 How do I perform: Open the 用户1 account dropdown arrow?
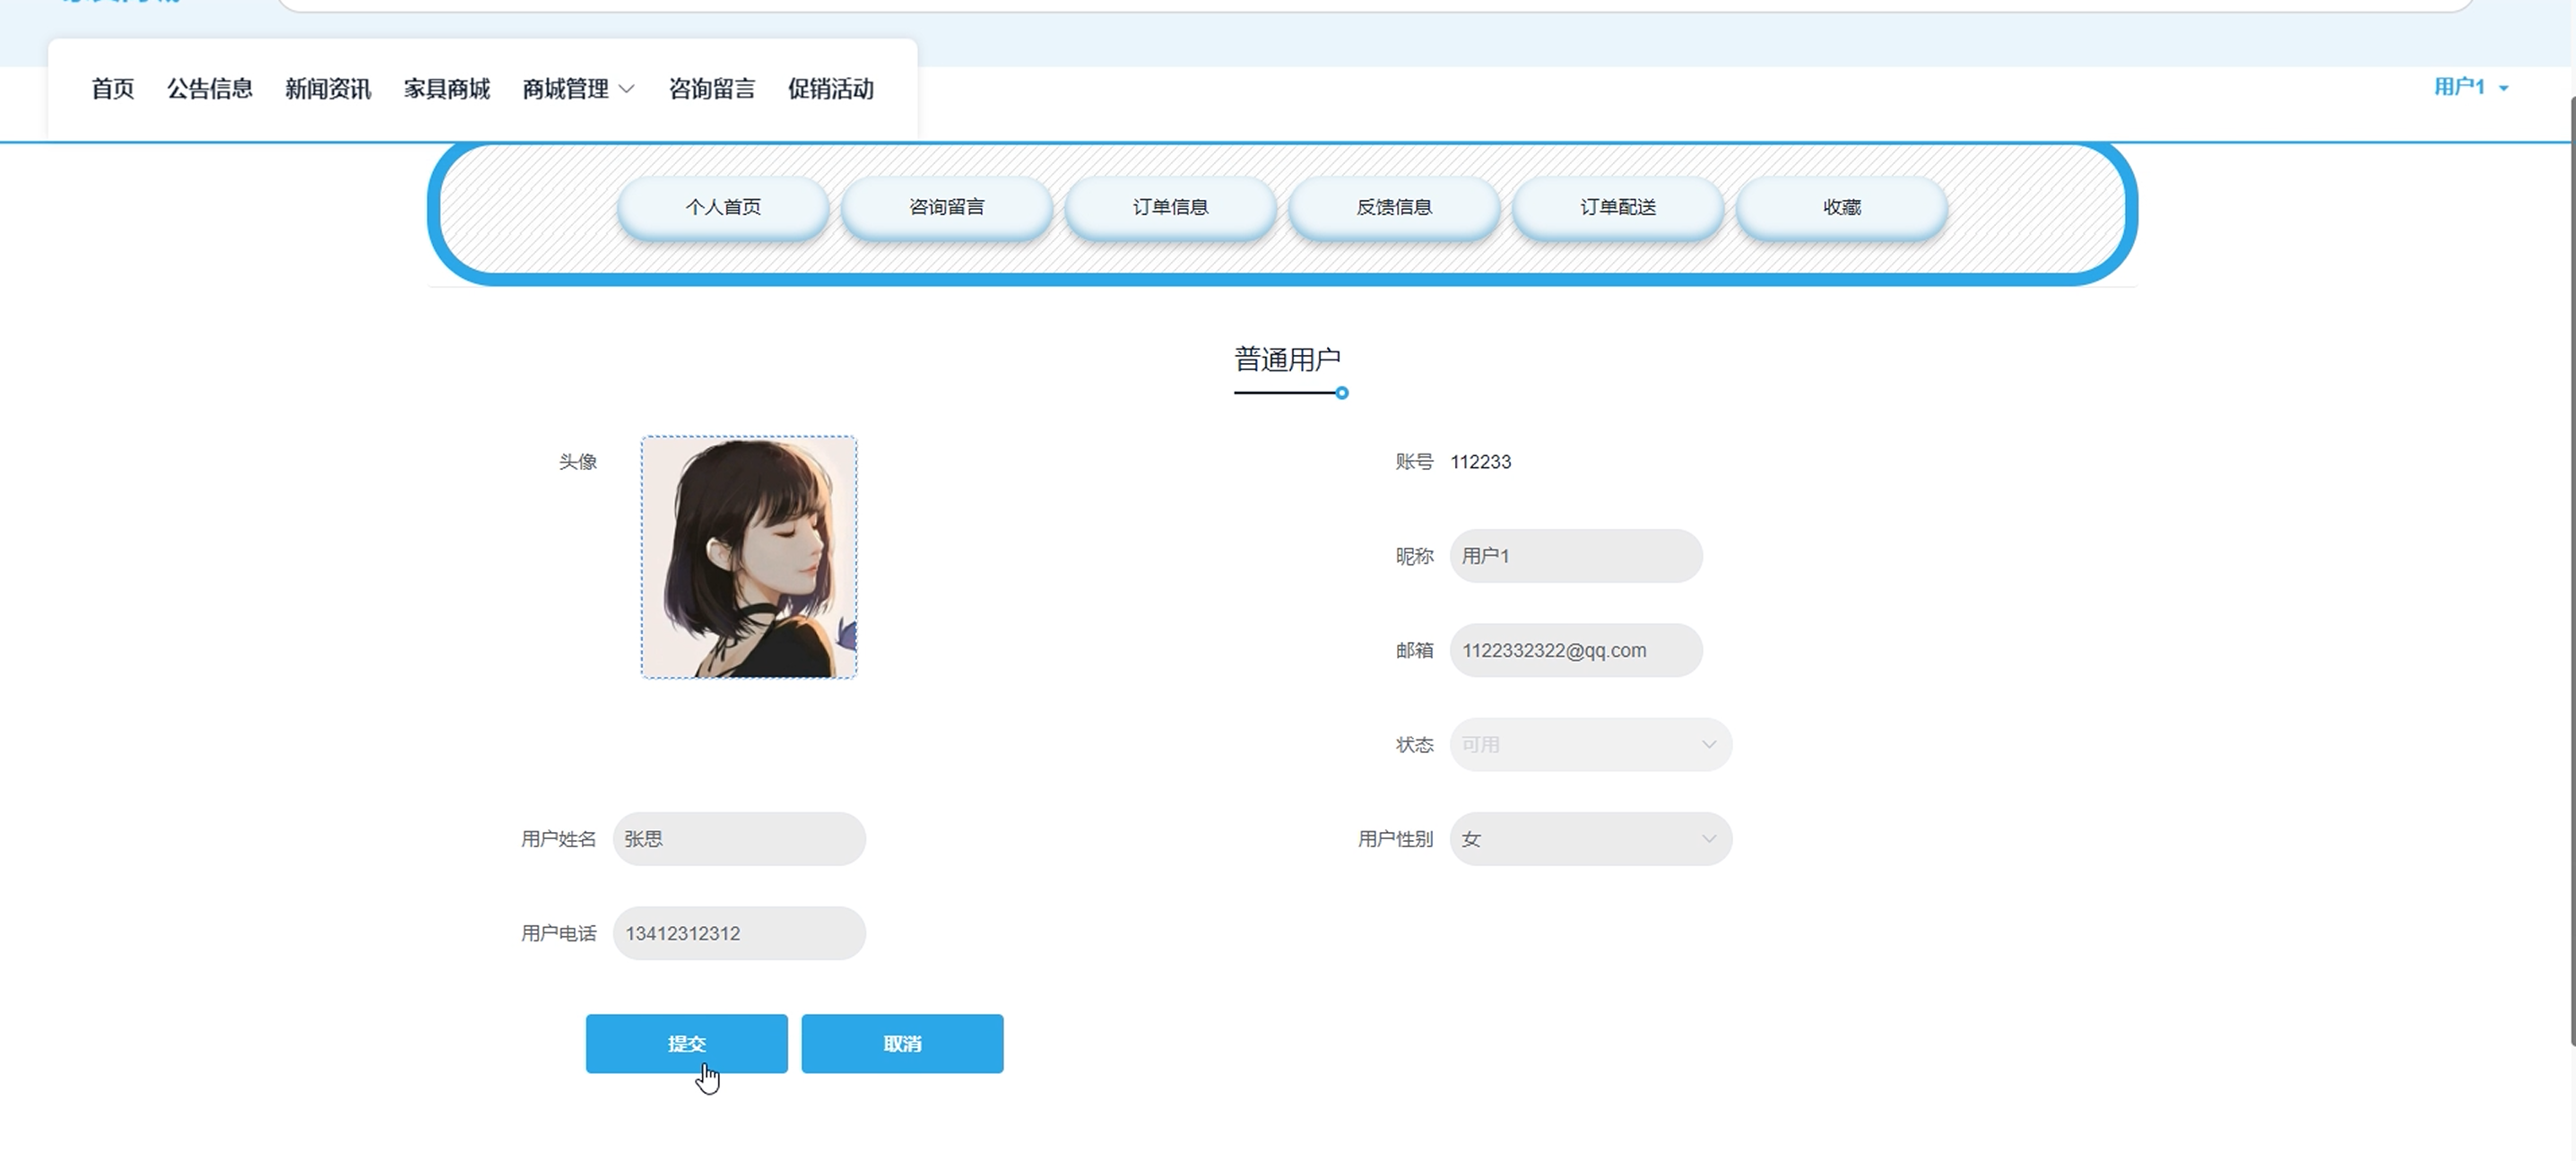point(2504,88)
